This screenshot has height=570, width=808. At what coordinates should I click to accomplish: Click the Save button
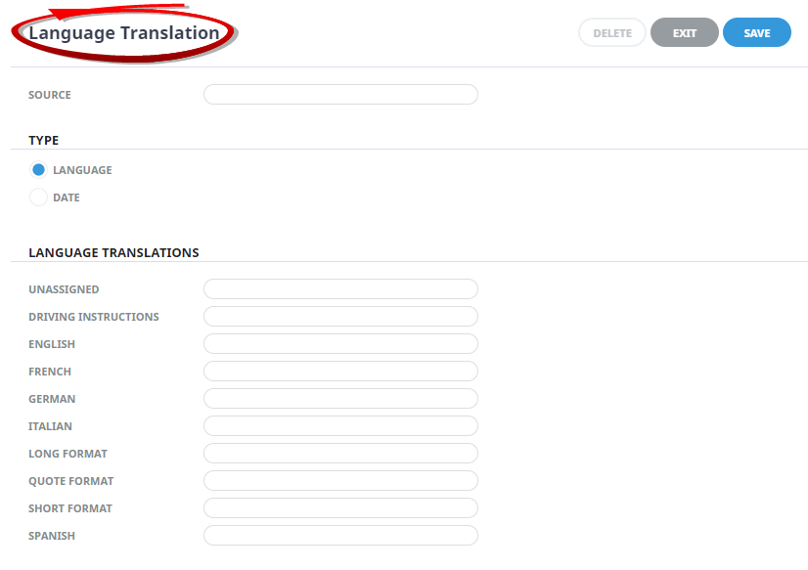point(756,32)
